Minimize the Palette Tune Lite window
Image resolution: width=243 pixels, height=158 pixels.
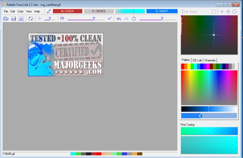click(x=219, y=5)
